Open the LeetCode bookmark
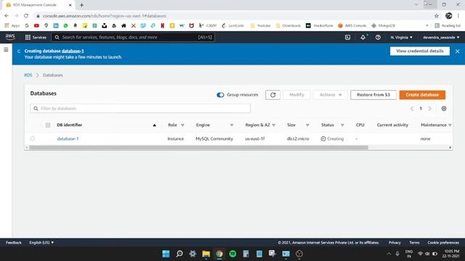 click(232, 26)
